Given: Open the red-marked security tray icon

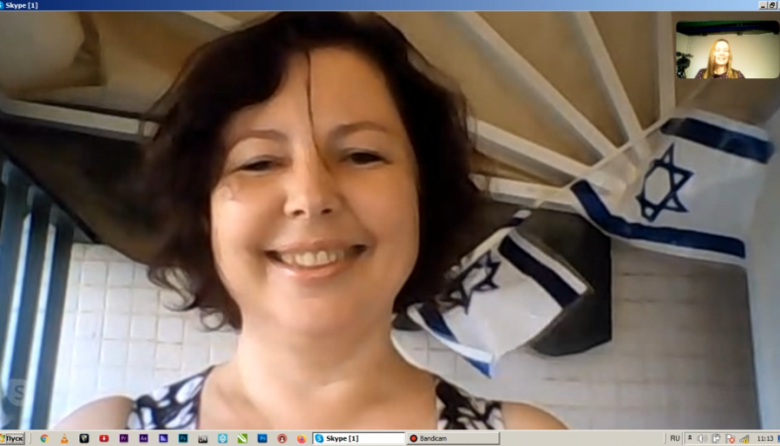Looking at the screenshot, I should (x=730, y=438).
